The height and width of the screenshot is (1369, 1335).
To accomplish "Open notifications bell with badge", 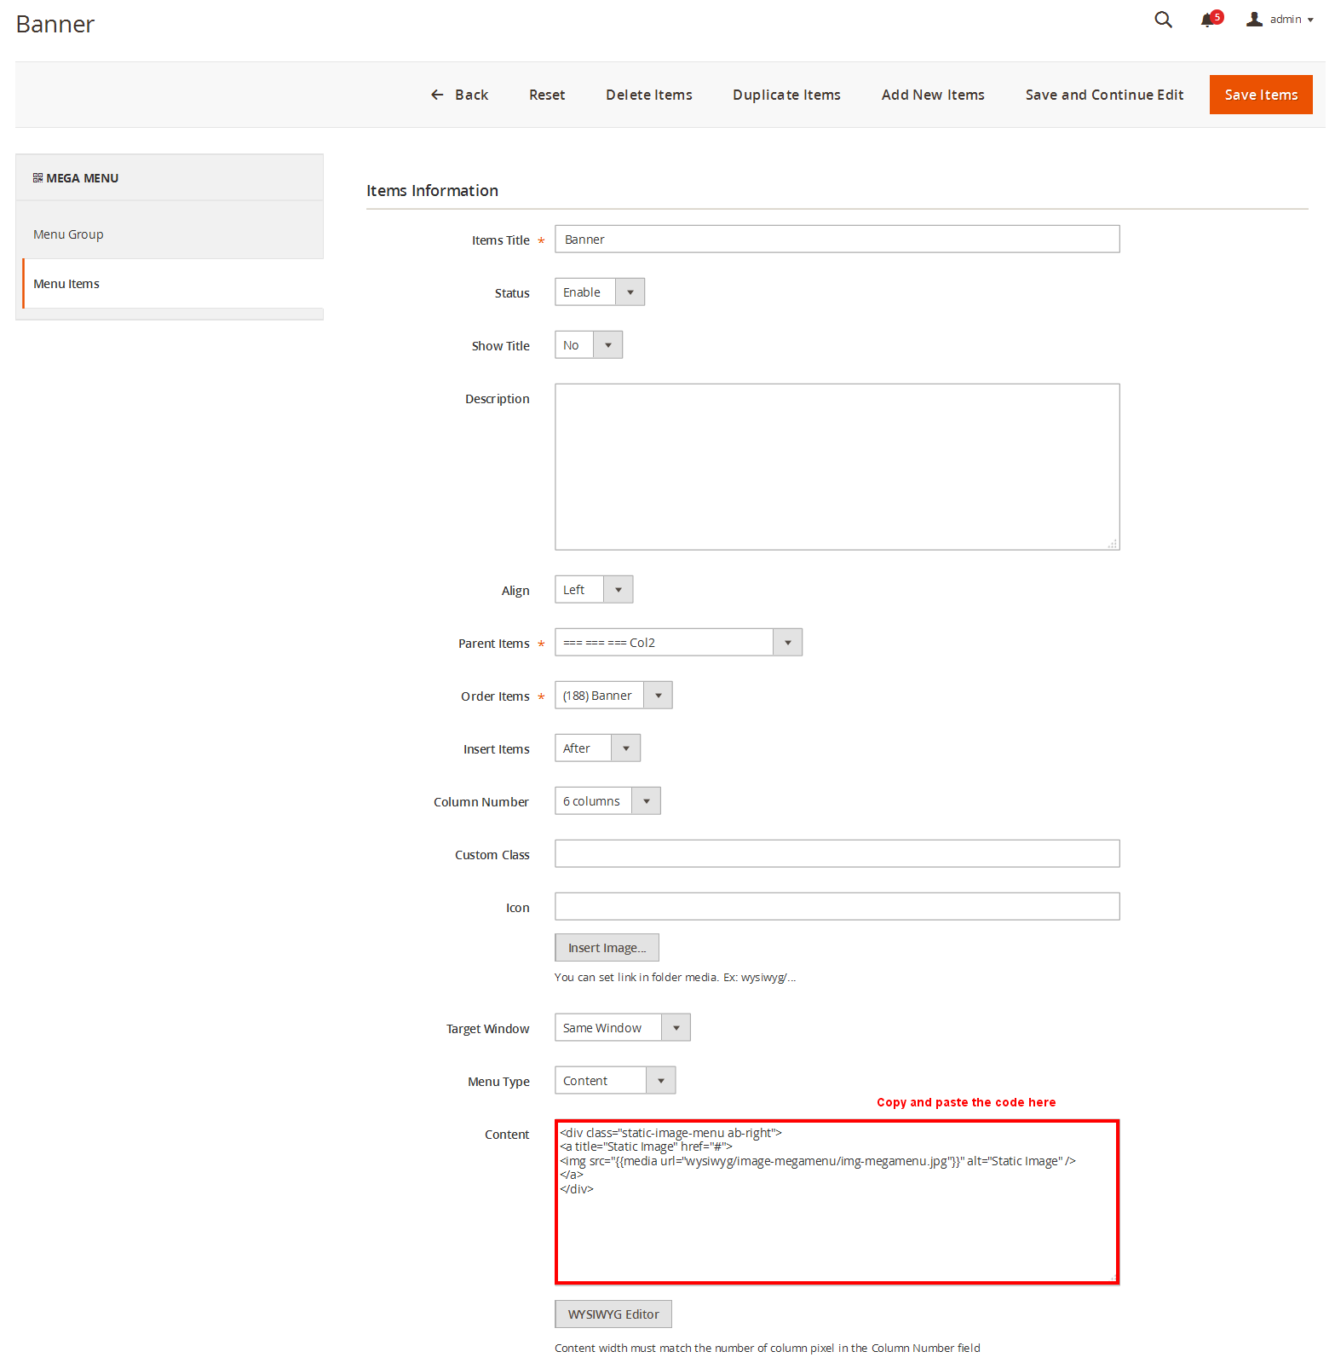I will pyautogui.click(x=1211, y=19).
